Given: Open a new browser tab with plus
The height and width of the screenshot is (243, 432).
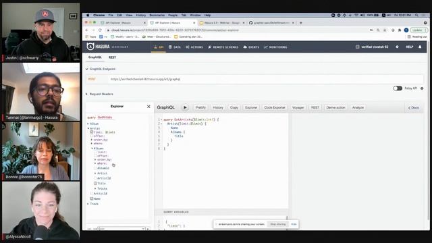Looking at the screenshot, I should tap(301, 23).
